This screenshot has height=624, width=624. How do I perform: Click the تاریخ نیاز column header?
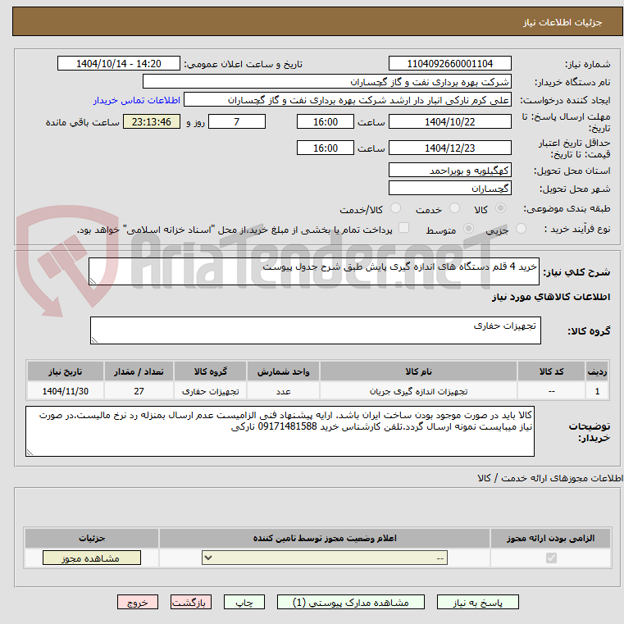click(x=66, y=371)
